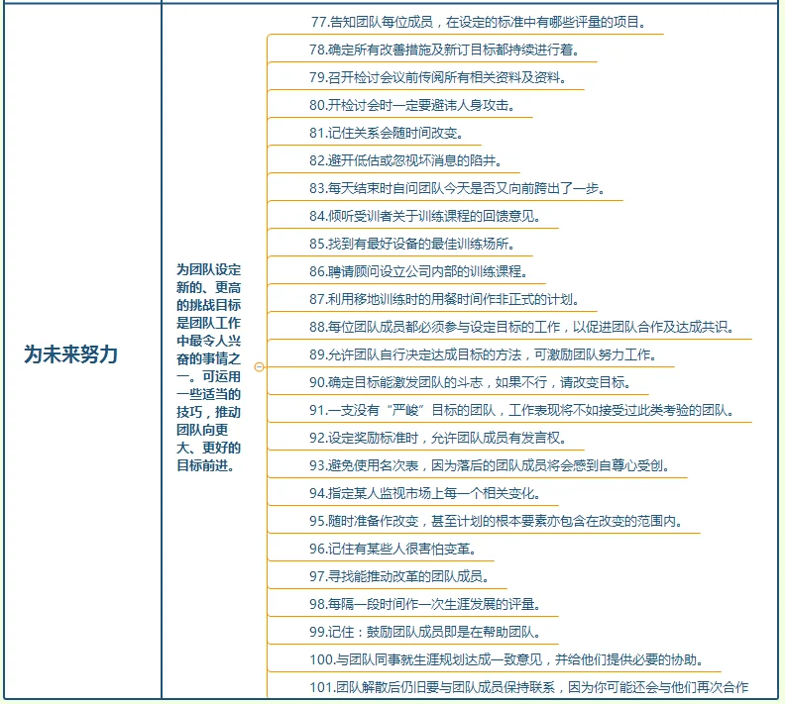Click item 80.开检讨会时避讳人身攻击
This screenshot has width=785, height=704.
[412, 105]
